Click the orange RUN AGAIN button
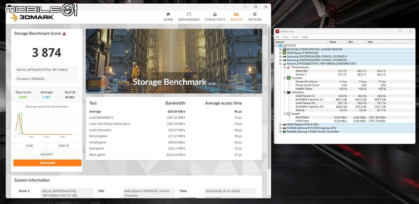 click(47, 163)
